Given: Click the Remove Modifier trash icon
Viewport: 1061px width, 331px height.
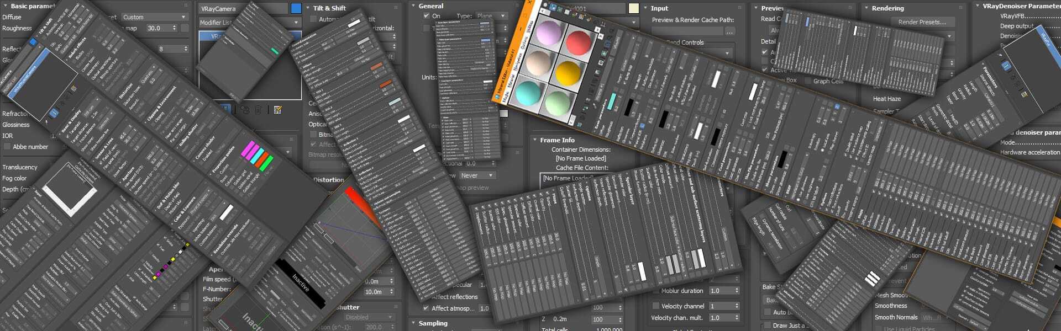Looking at the screenshot, I should click(258, 110).
